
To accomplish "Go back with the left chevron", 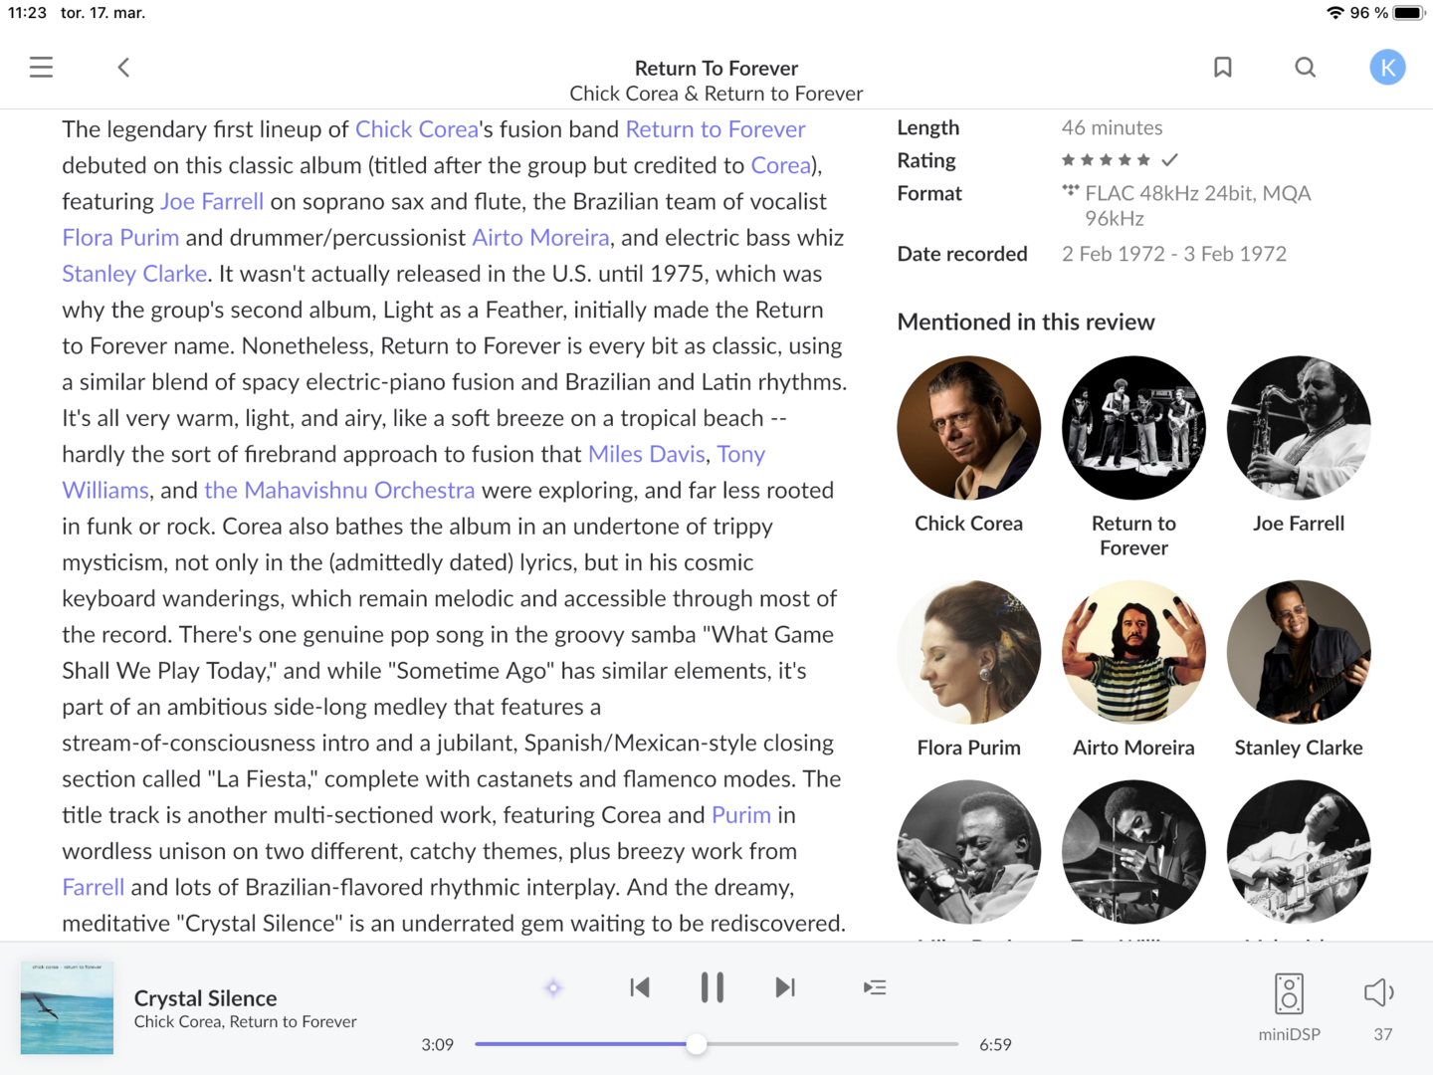I will [x=123, y=67].
